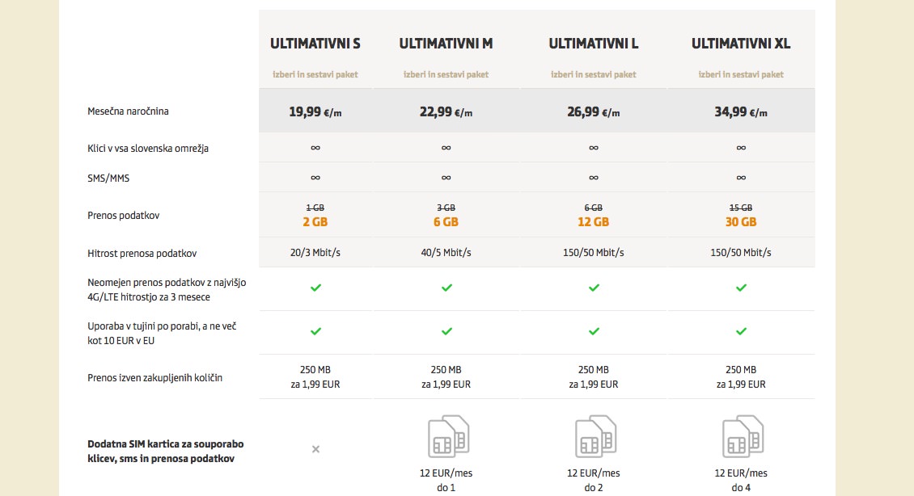The image size is (914, 496).
Task: Open 'izberi in sestavi paket' under Ultimativni XL
Action: tap(741, 74)
